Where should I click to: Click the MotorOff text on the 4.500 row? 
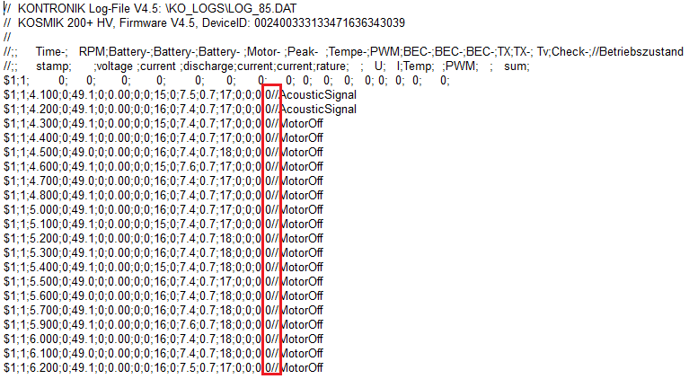click(302, 153)
